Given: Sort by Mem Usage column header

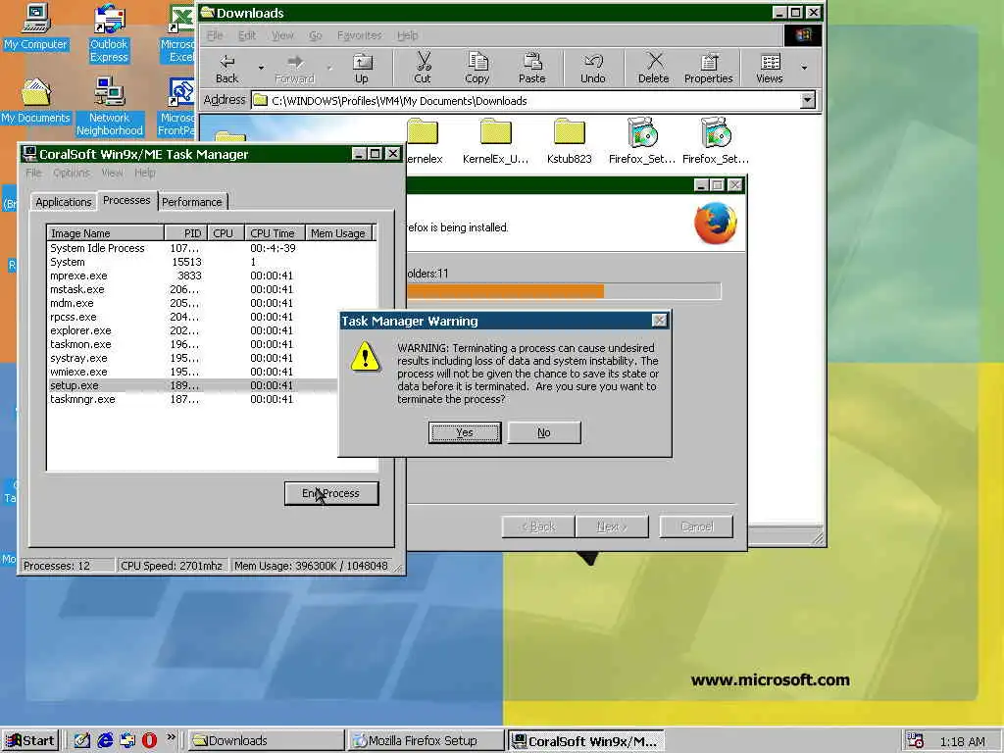Looking at the screenshot, I should [338, 233].
